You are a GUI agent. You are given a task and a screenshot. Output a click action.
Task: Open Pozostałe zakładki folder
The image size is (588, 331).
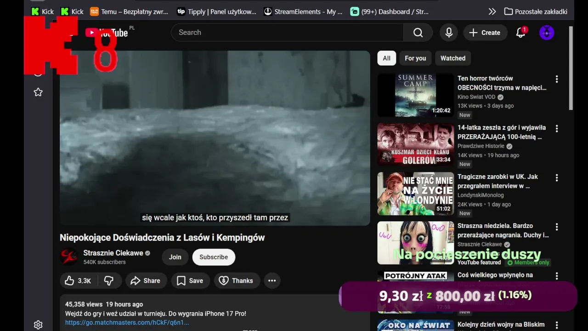click(x=536, y=11)
